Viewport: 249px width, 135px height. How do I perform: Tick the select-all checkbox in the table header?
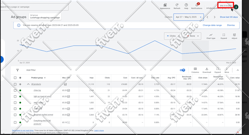[x=15, y=78]
